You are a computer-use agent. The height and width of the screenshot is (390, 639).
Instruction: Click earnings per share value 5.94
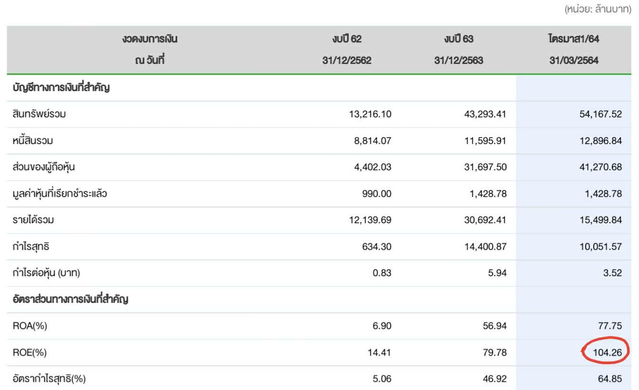point(497,273)
